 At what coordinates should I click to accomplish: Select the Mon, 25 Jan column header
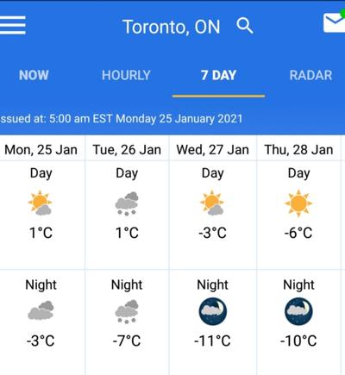pos(41,150)
